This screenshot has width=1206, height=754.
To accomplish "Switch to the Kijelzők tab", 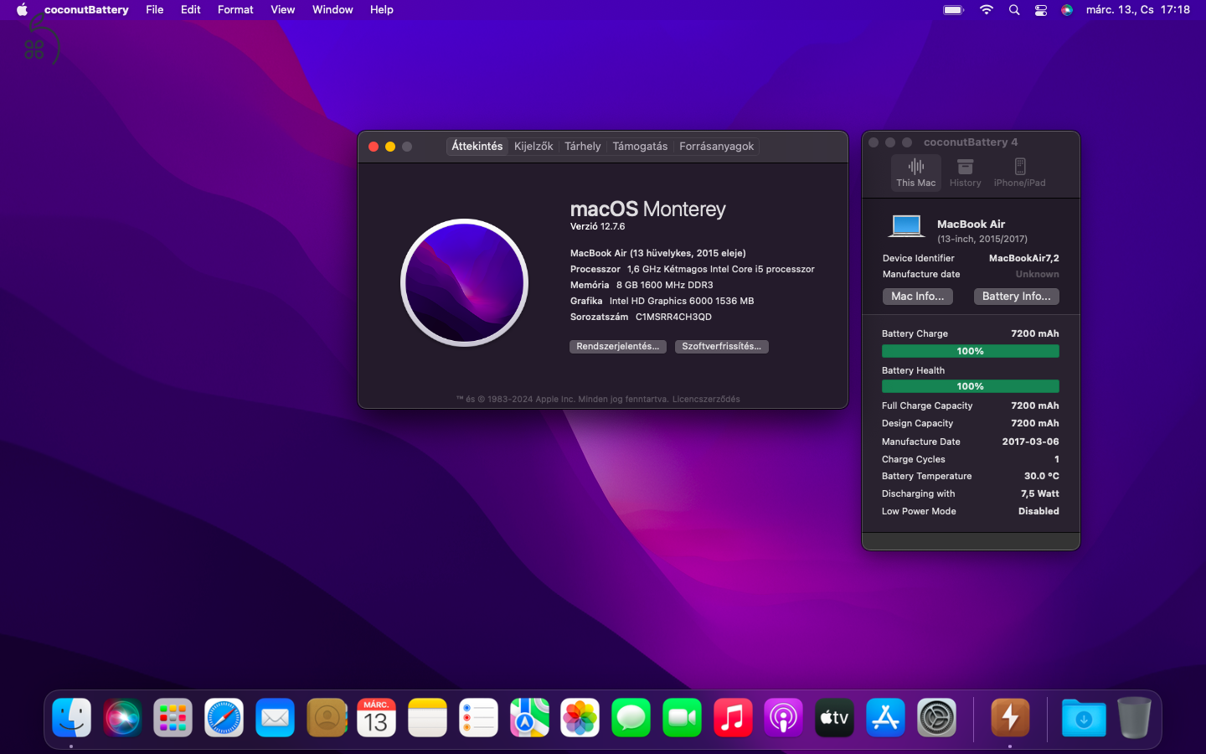I will pos(533,146).
